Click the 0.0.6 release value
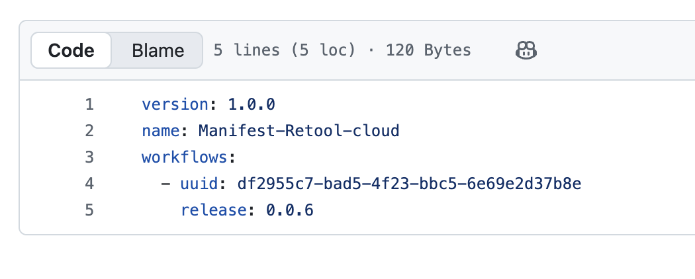The width and height of the screenshot is (695, 279). coord(290,210)
